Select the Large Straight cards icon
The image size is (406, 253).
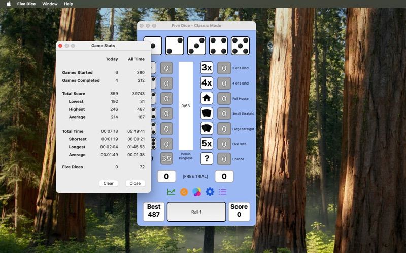click(207, 129)
